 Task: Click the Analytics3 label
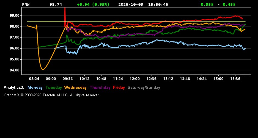[x=14, y=87]
